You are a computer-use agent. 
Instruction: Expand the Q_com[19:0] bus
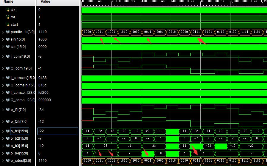coord(3,68)
